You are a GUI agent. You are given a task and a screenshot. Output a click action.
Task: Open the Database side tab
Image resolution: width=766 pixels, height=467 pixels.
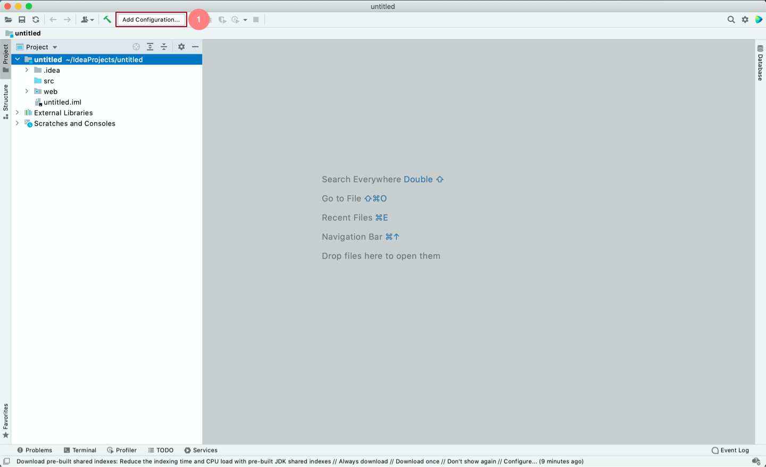[760, 63]
